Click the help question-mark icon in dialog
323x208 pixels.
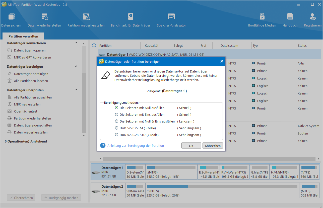[103, 145]
